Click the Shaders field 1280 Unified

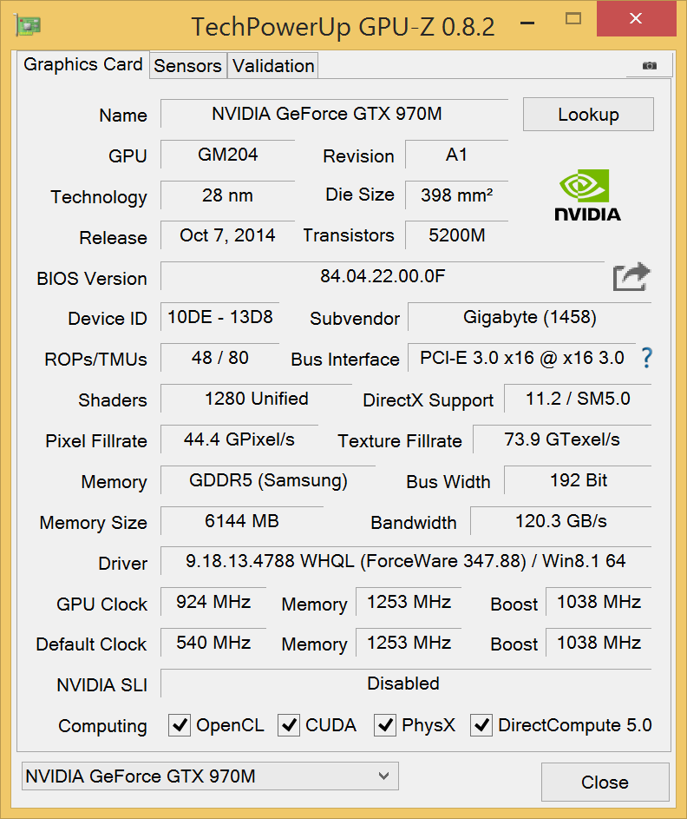click(x=256, y=399)
